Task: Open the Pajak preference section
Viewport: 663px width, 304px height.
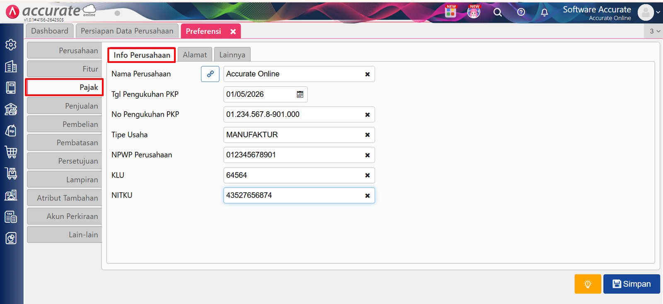Action: pyautogui.click(x=64, y=87)
